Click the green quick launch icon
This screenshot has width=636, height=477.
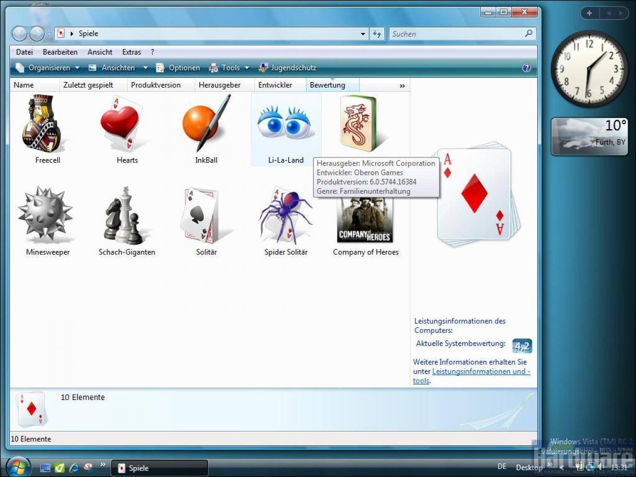(60, 468)
